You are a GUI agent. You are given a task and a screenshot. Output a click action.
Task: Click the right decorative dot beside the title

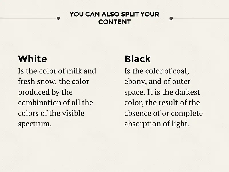click(171, 18)
